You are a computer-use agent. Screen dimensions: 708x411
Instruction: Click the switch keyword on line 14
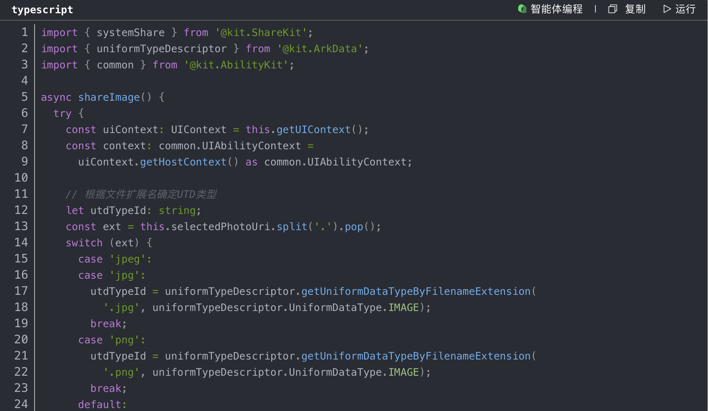pyautogui.click(x=84, y=243)
